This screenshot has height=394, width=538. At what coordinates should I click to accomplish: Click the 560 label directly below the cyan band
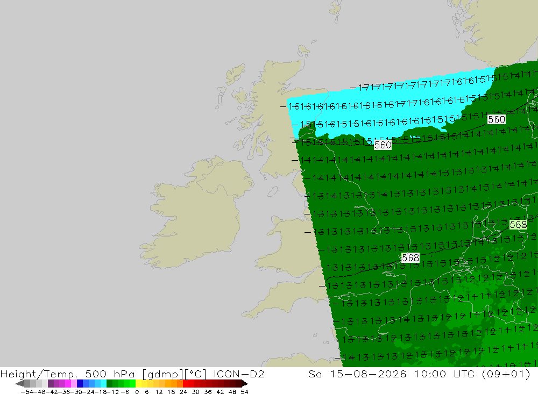point(383,145)
